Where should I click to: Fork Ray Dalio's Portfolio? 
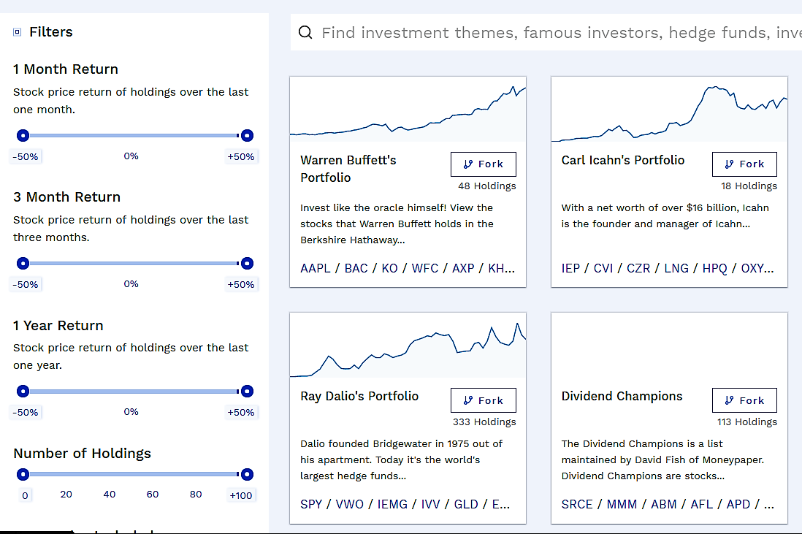click(484, 400)
